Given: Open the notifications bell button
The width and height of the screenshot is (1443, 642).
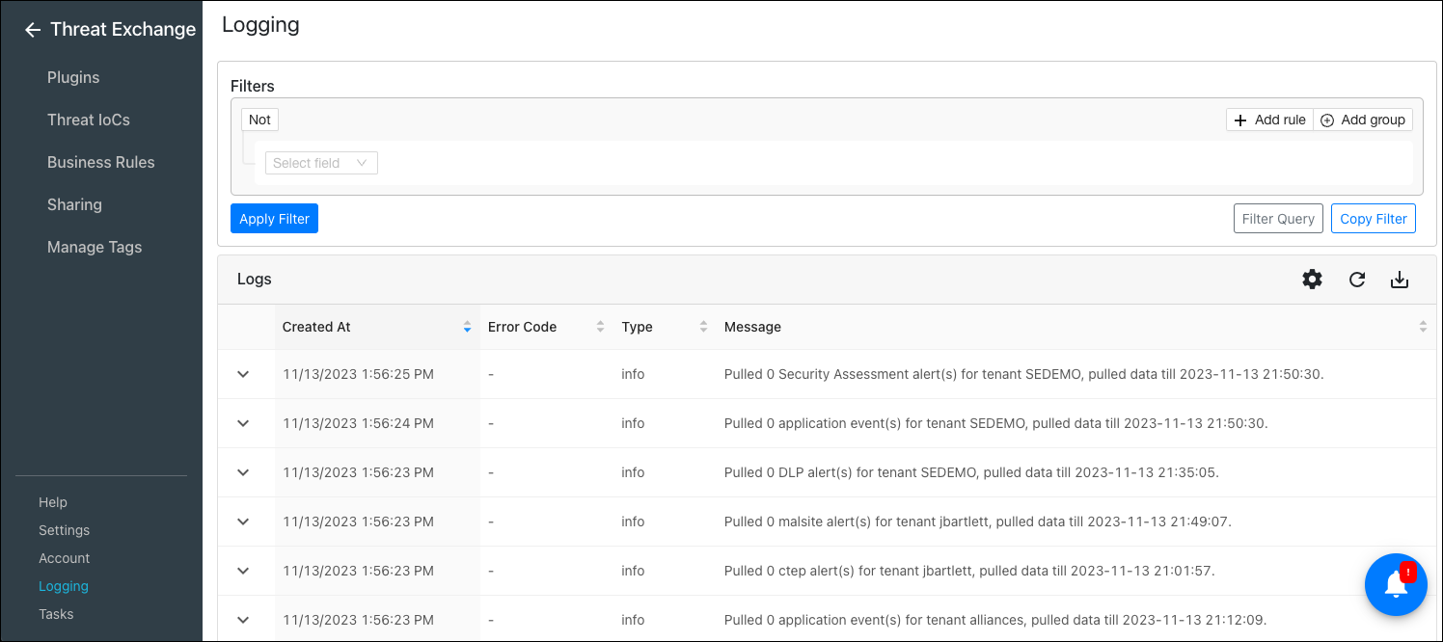Looking at the screenshot, I should 1396,584.
